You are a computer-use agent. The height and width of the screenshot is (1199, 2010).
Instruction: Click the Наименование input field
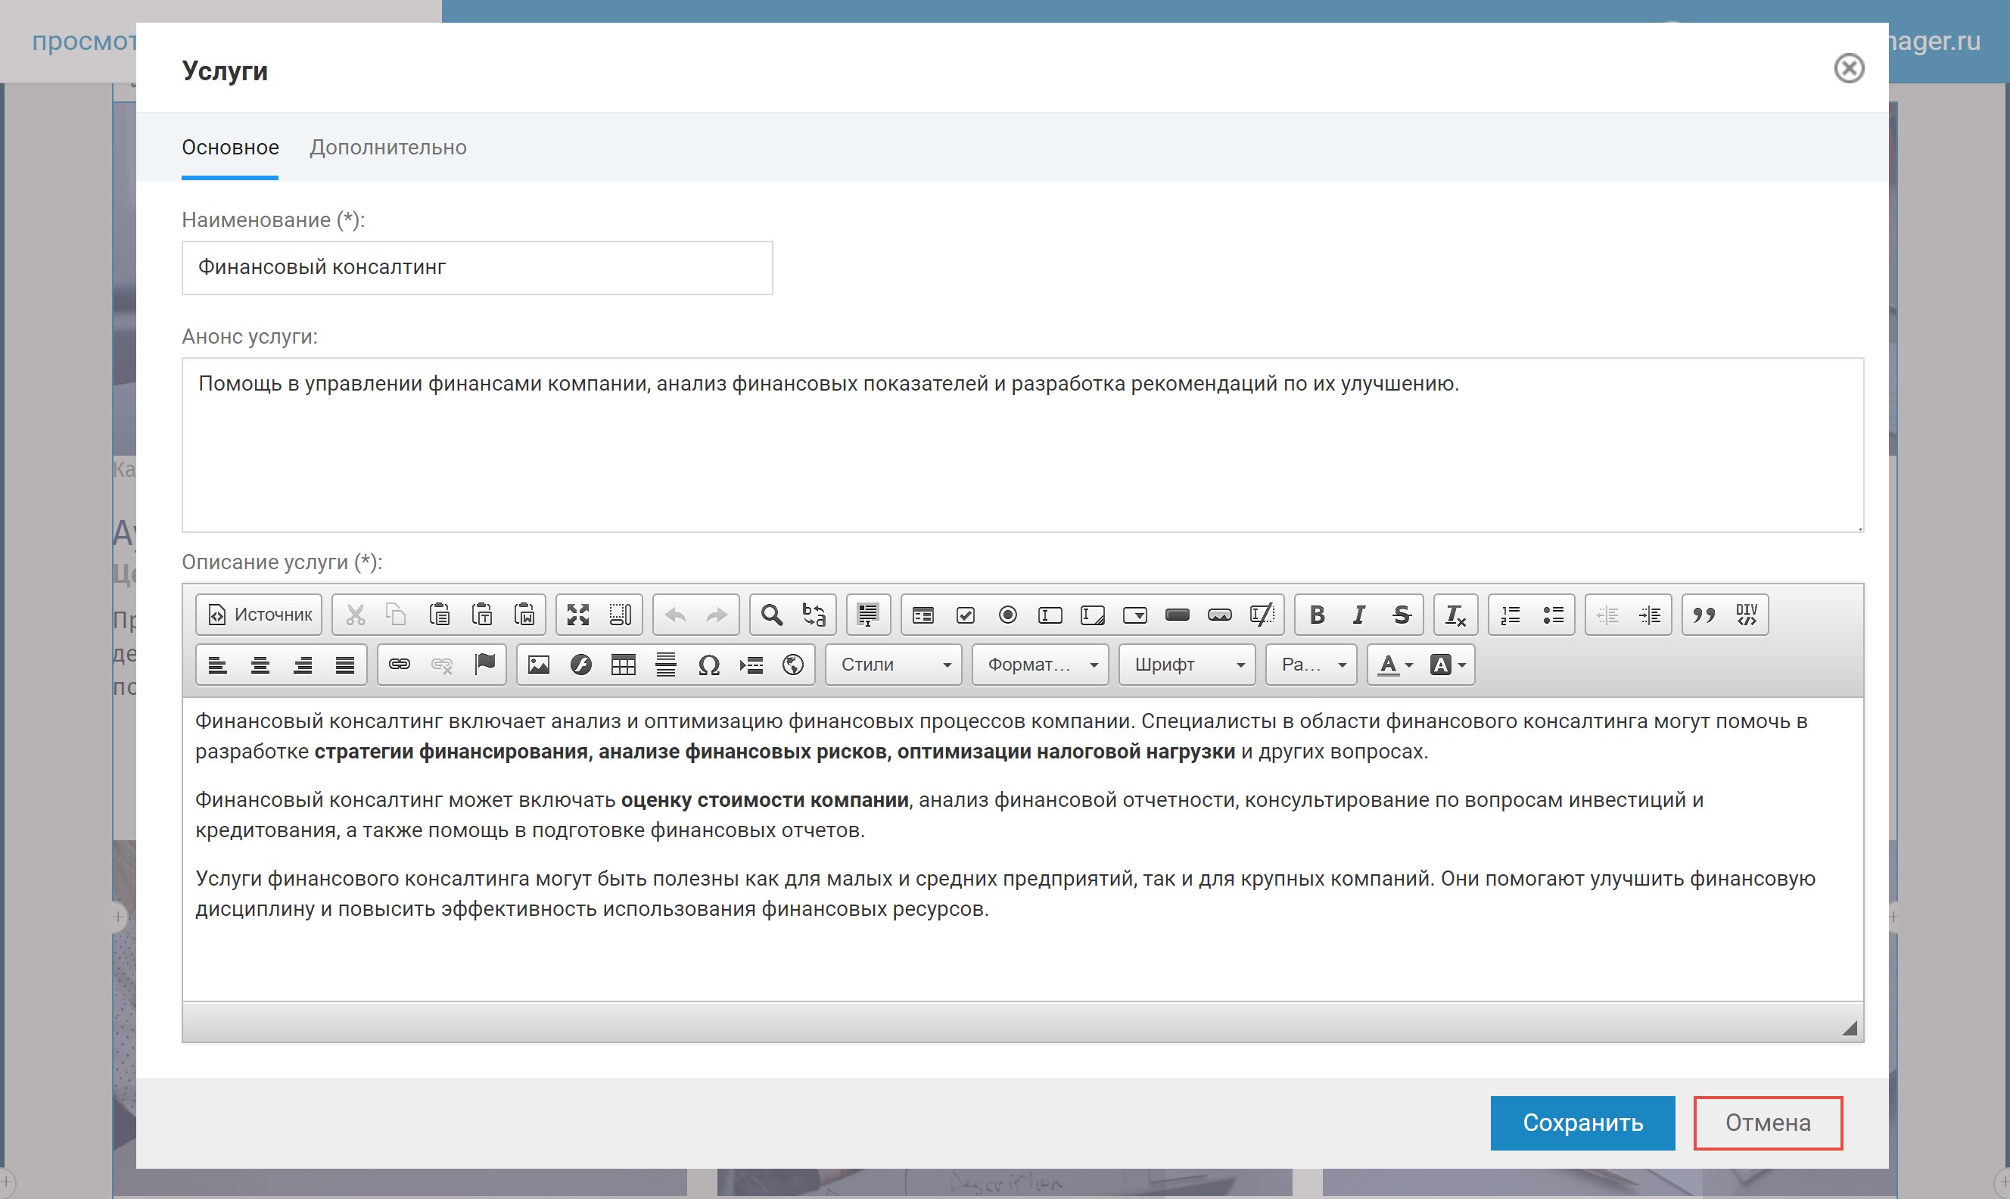(x=477, y=267)
